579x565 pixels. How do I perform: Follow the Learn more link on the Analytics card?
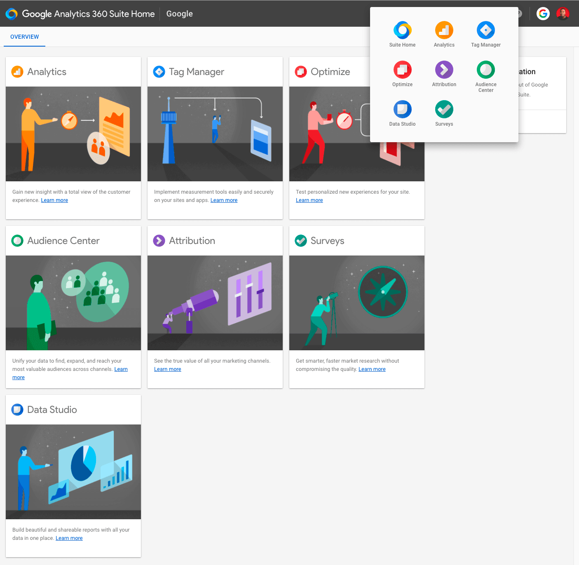click(x=54, y=200)
